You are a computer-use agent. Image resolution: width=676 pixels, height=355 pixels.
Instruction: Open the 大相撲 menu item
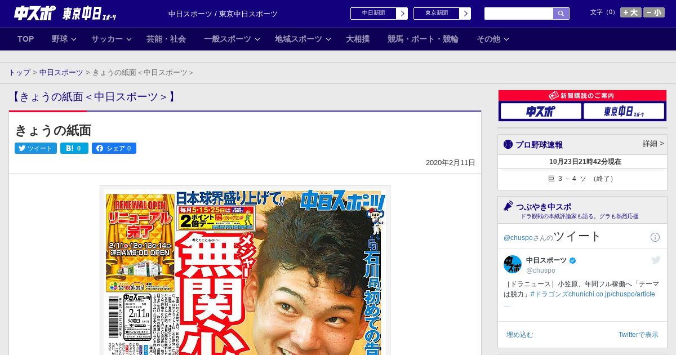358,39
